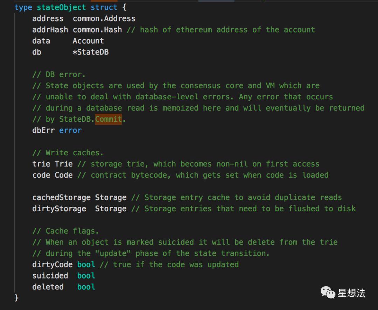Click the addrHash field name

tap(50, 30)
